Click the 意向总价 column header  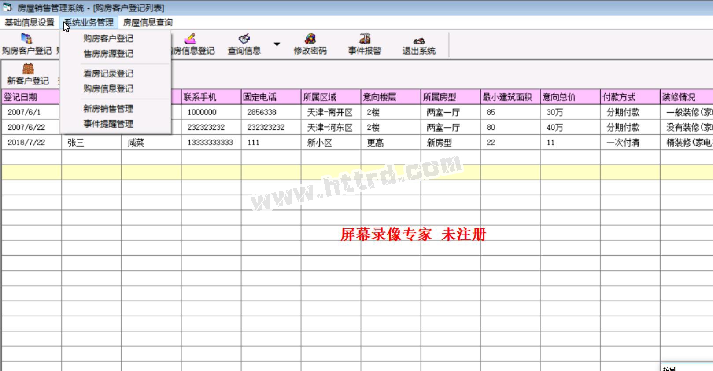570,97
